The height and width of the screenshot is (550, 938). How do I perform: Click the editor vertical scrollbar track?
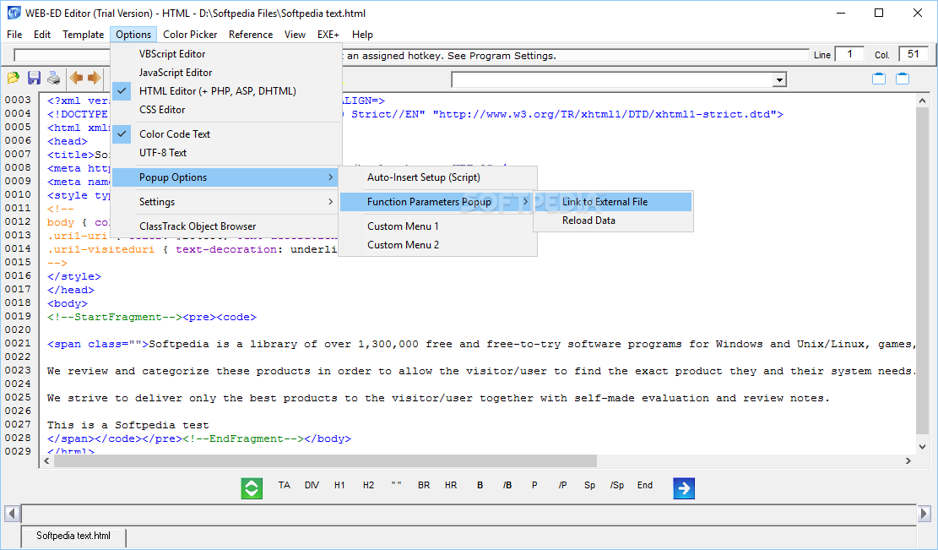coord(922,274)
